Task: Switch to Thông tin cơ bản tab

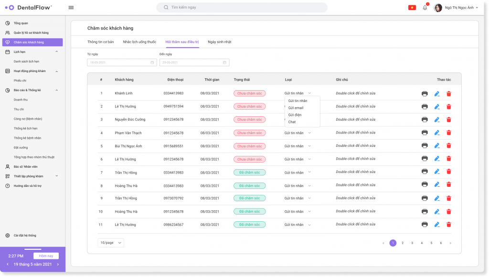Action: click(x=100, y=42)
